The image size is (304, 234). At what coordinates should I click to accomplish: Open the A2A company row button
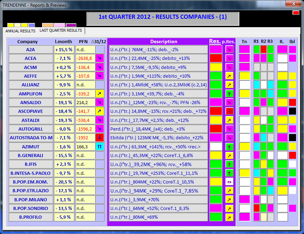click(x=31, y=49)
